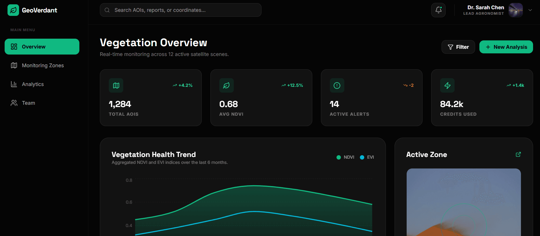This screenshot has width=540, height=236.
Task: Click the 0.4 axis label on chart
Action: coord(129,226)
